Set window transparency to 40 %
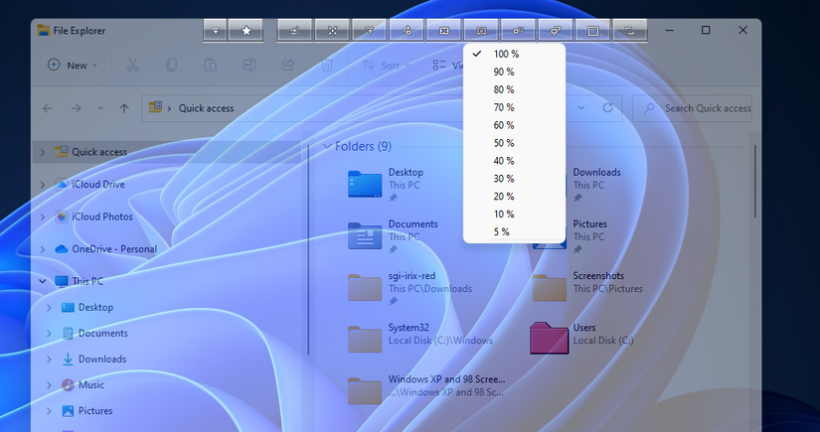 (514, 160)
